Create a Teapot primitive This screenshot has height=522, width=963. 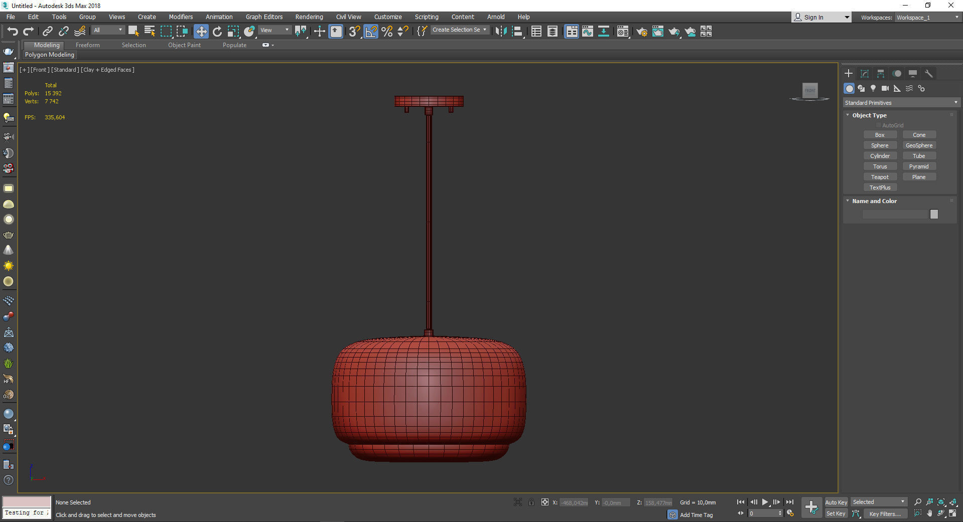[x=880, y=177]
